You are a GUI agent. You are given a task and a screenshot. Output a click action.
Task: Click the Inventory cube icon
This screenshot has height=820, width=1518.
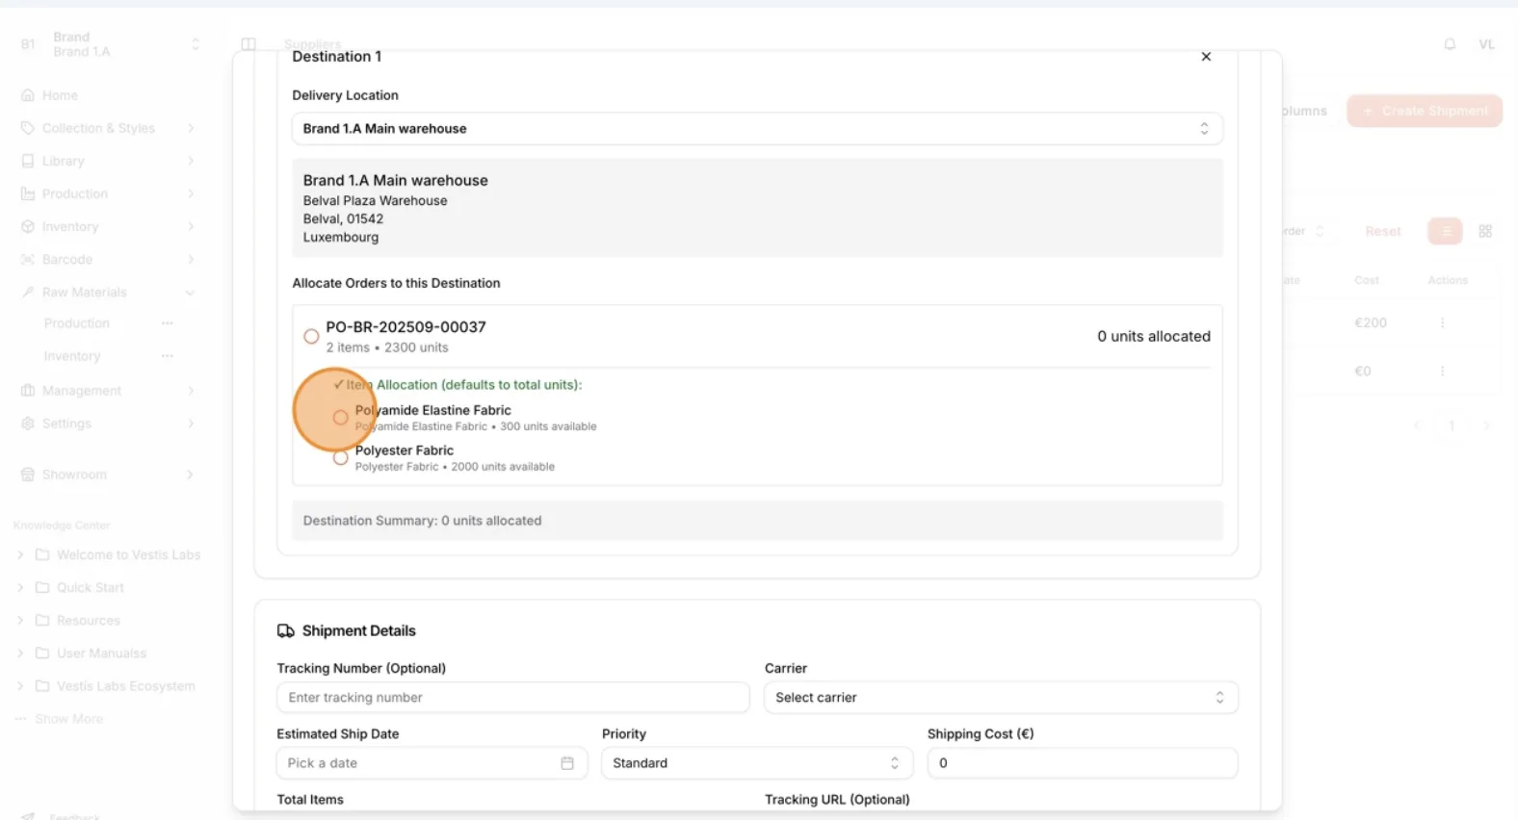coord(28,227)
